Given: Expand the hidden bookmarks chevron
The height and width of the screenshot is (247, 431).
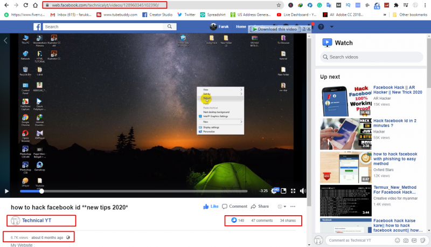Looking at the screenshot, I should click(x=385, y=15).
